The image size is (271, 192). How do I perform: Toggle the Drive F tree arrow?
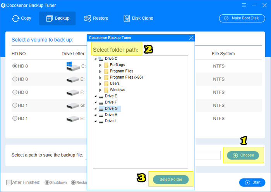click(x=96, y=103)
